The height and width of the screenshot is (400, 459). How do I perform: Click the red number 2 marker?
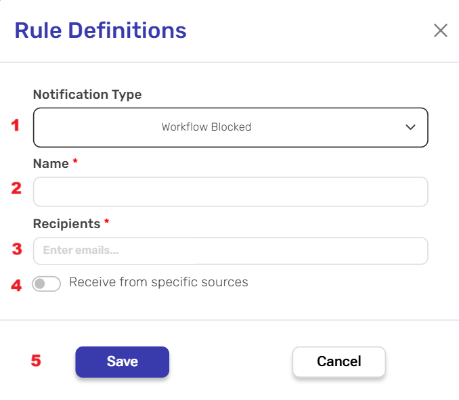[16, 188]
